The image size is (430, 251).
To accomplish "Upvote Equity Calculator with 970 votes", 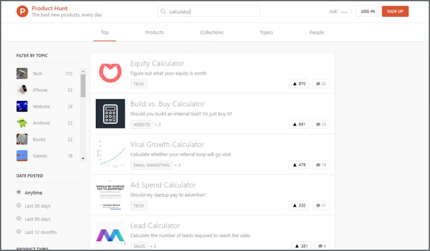I will 298,84.
